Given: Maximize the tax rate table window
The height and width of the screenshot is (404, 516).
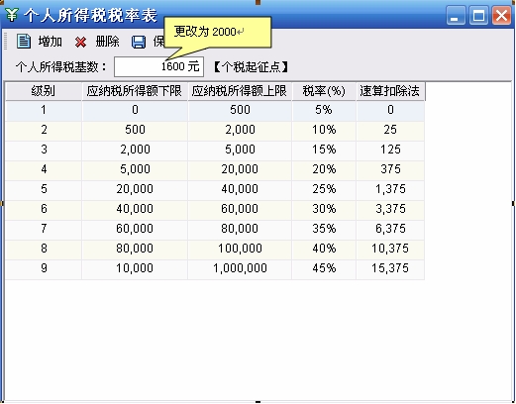Looking at the screenshot, I should 478,16.
